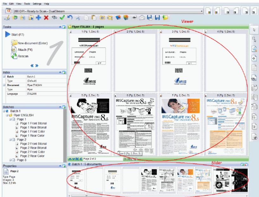Click Attach (F4) task
Viewport: 259px width, 197px height.
tap(22, 50)
